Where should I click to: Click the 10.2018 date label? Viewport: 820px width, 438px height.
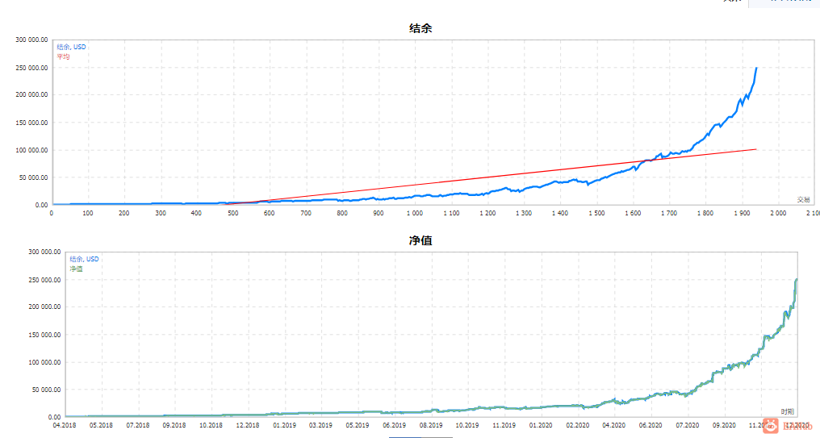tap(211, 425)
